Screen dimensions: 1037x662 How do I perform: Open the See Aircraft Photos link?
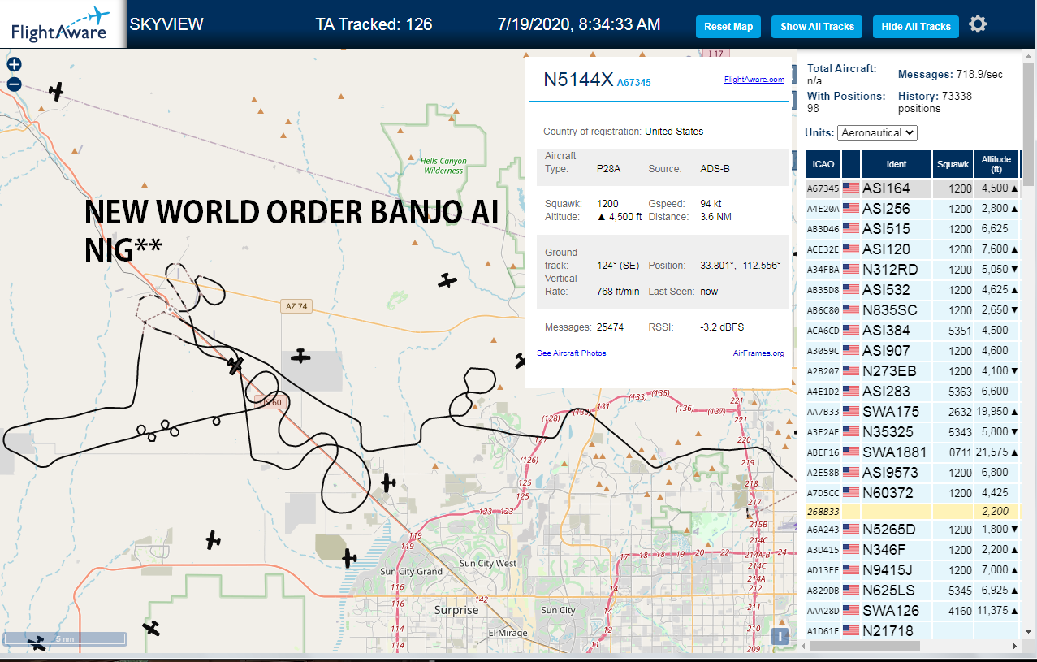click(x=571, y=353)
